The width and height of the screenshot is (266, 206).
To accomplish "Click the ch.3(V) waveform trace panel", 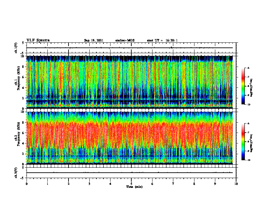I will [x=131, y=173].
